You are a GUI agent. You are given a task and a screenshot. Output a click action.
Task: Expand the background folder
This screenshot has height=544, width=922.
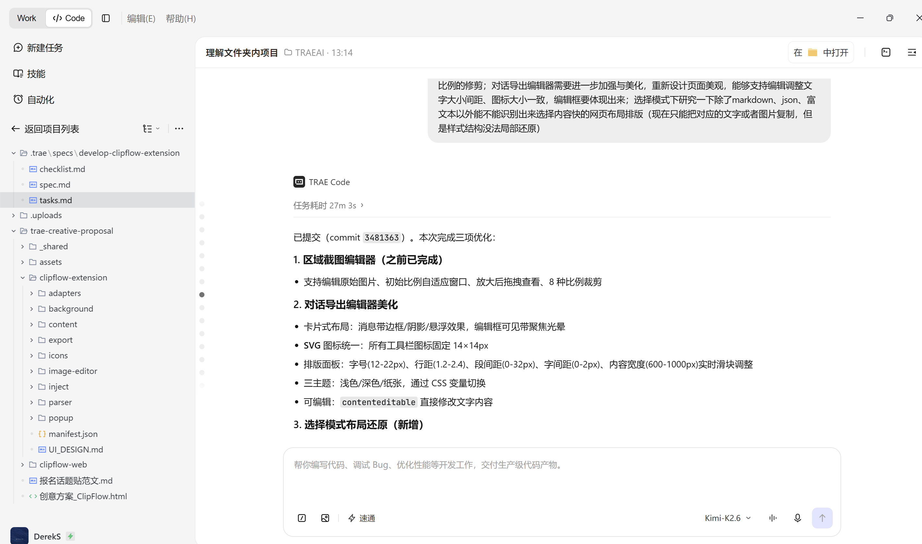pos(31,309)
